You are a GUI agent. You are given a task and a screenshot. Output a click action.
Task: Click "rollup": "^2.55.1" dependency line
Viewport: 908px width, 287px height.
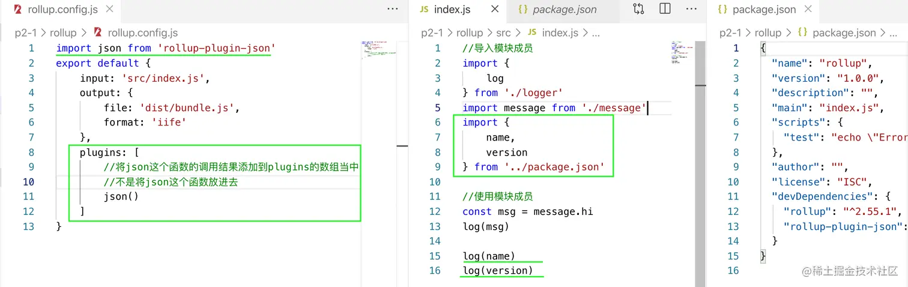click(x=843, y=211)
